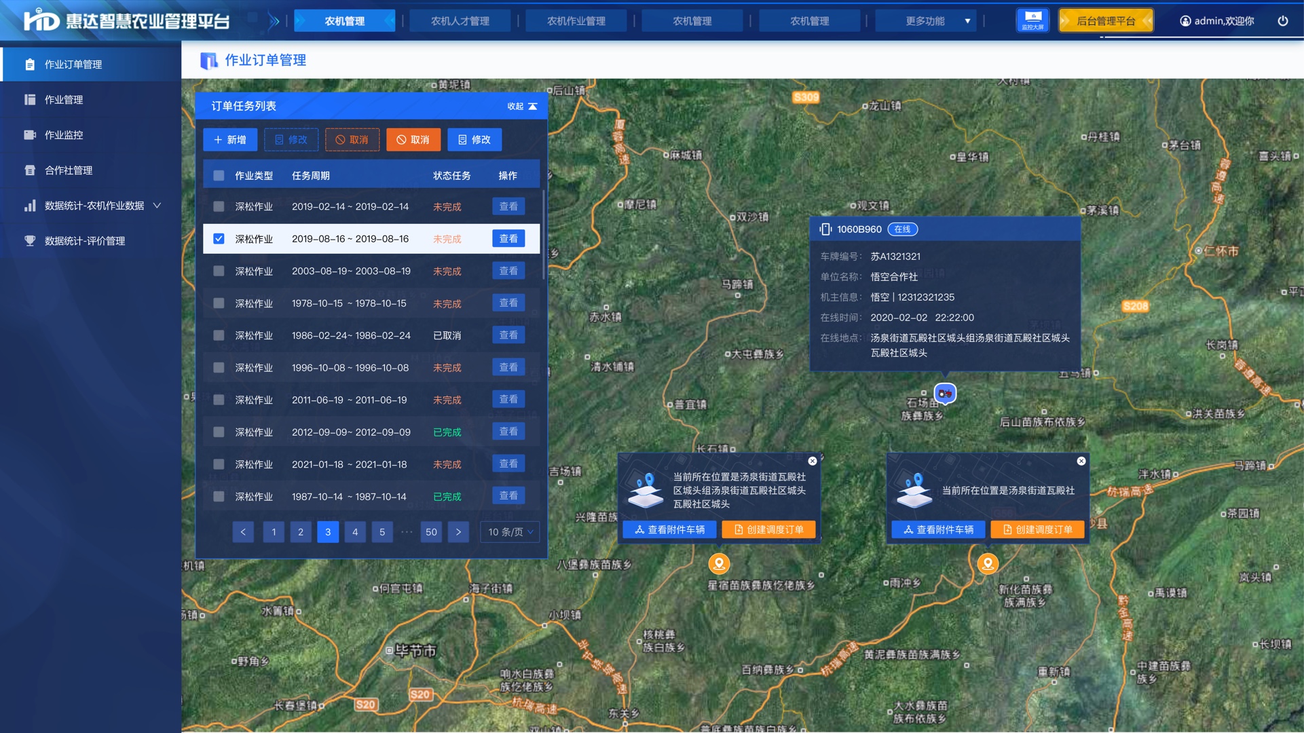Click 创建调度订单 in the right popup
The height and width of the screenshot is (733, 1304).
pyautogui.click(x=1037, y=529)
